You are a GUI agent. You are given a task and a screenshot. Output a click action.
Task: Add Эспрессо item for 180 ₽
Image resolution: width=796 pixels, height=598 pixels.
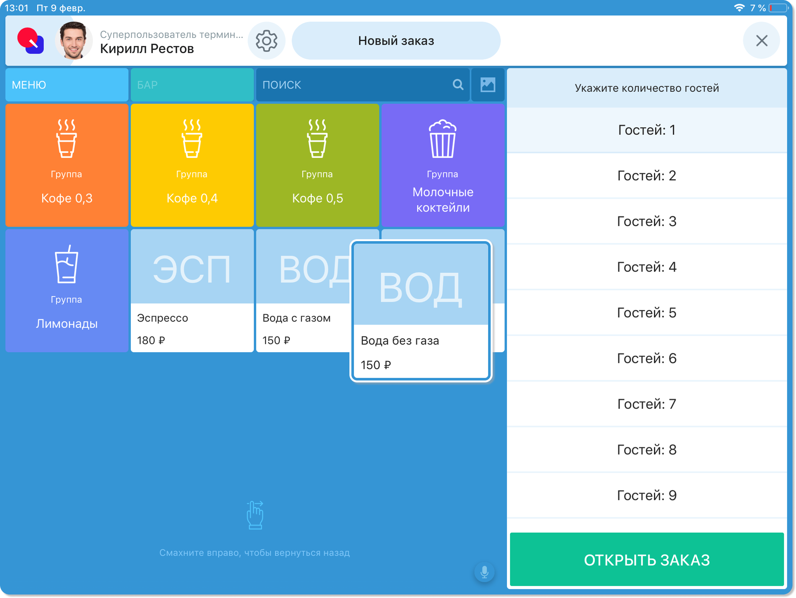[x=192, y=290]
